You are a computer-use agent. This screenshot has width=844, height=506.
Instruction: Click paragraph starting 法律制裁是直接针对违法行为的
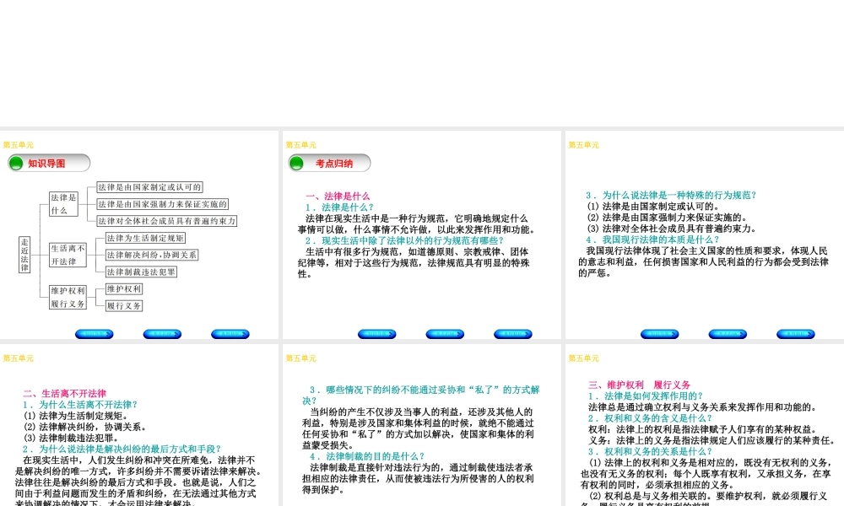pyautogui.click(x=418, y=478)
